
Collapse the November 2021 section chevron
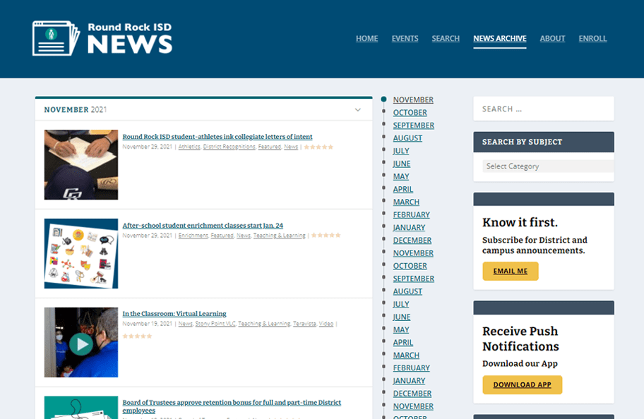point(358,109)
